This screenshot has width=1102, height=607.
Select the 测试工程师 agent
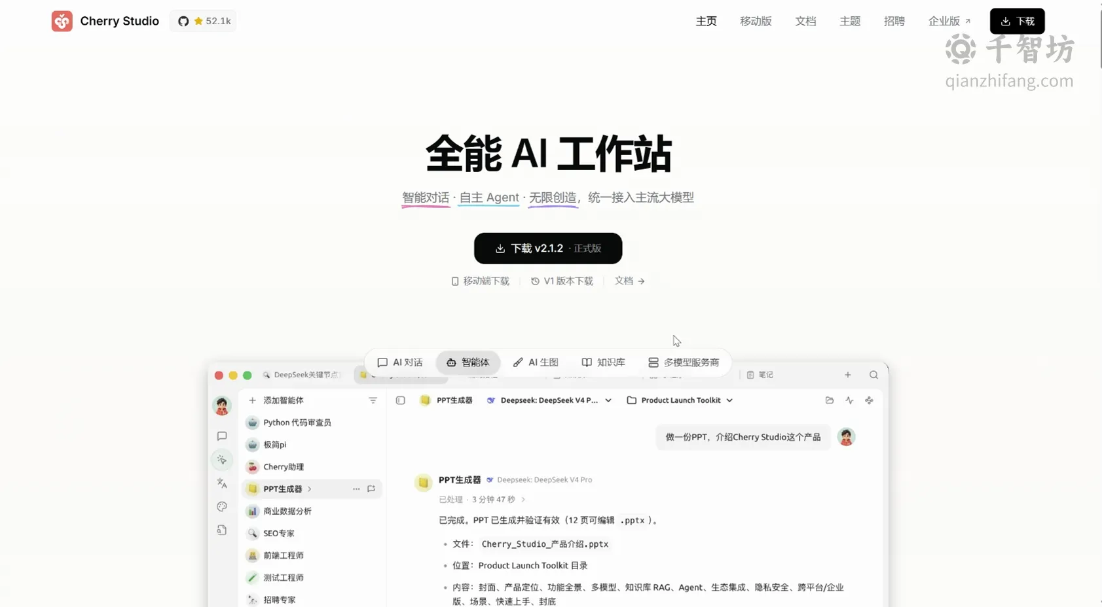coord(312,578)
